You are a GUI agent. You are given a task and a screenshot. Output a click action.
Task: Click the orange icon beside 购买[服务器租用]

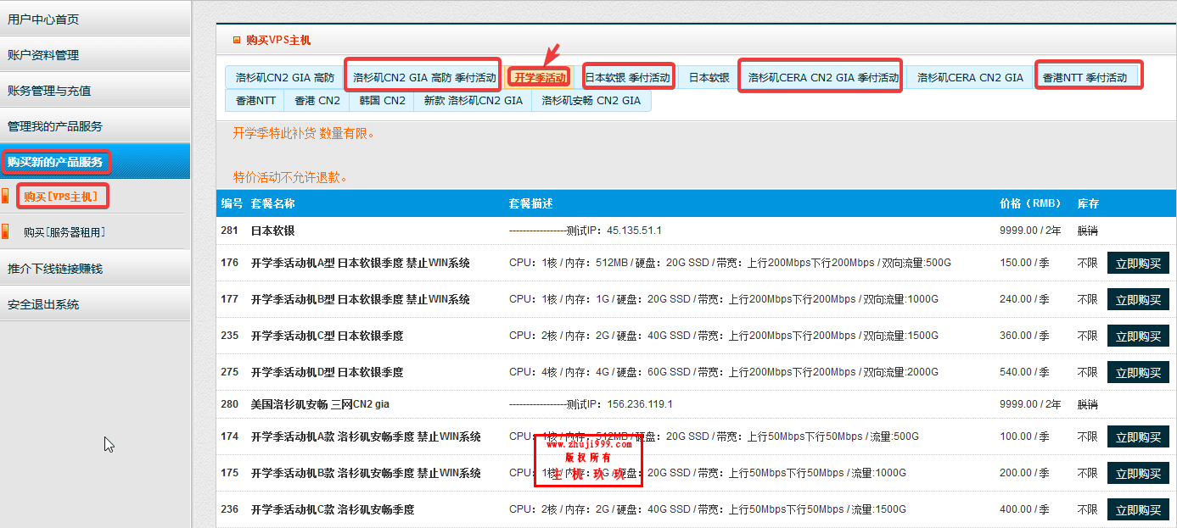coord(6,231)
